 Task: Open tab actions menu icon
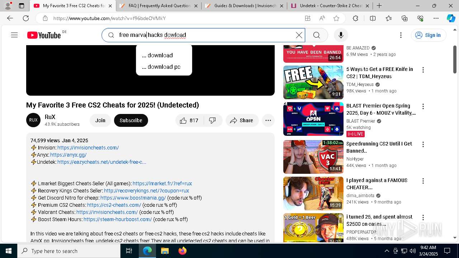[x=22, y=6]
